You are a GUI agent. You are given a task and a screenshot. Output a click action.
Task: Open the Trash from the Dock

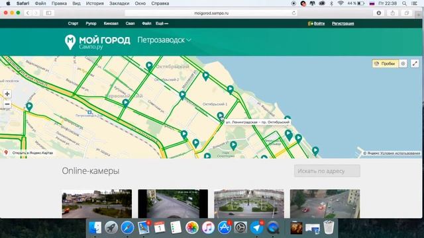[x=329, y=227]
